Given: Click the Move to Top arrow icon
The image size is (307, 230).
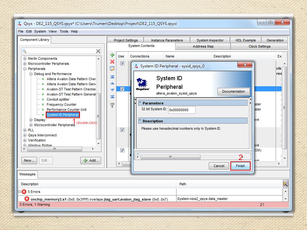Looking at the screenshot, I should point(112,77).
